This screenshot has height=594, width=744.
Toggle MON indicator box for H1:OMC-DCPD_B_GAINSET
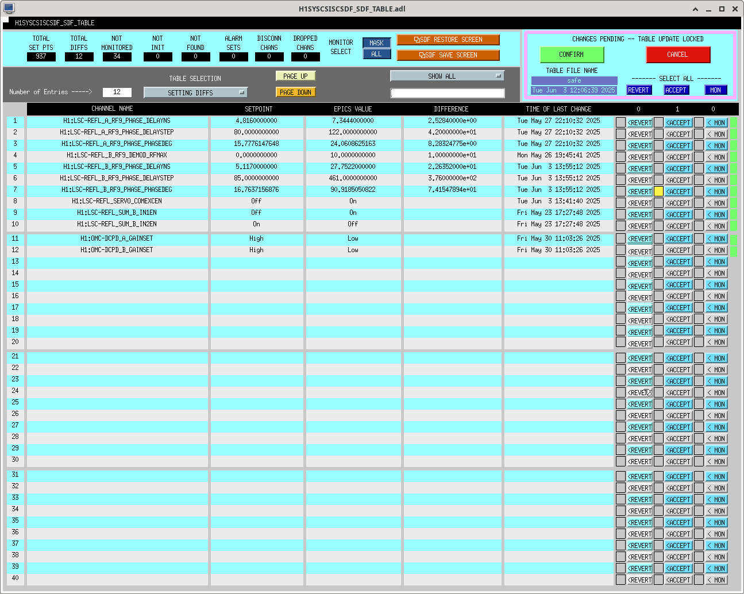(x=699, y=250)
